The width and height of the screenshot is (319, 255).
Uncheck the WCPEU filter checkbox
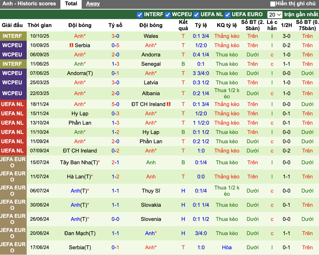tap(168, 15)
